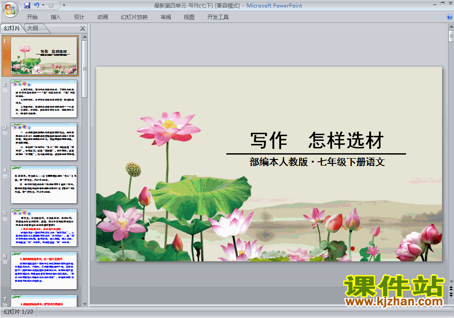Select slide 1 thumbnail
Screen dimensions: 454x318
tap(44, 56)
